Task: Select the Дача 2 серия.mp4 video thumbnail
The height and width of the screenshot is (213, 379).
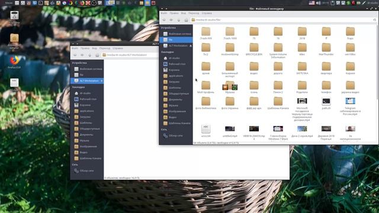Action: pos(302,129)
